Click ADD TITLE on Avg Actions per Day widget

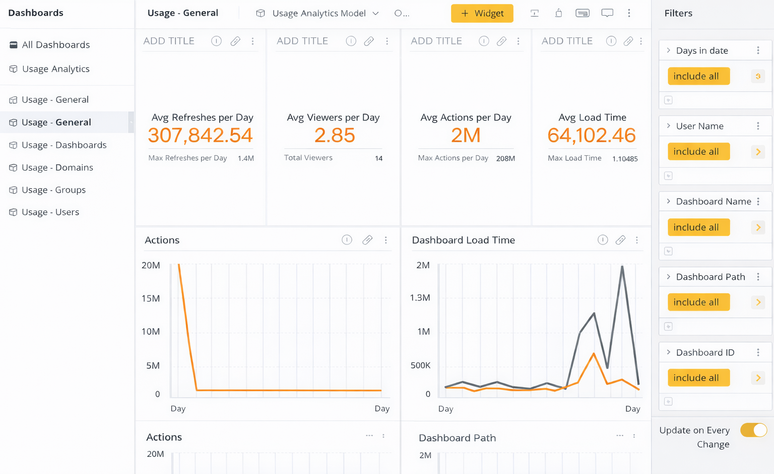point(436,41)
